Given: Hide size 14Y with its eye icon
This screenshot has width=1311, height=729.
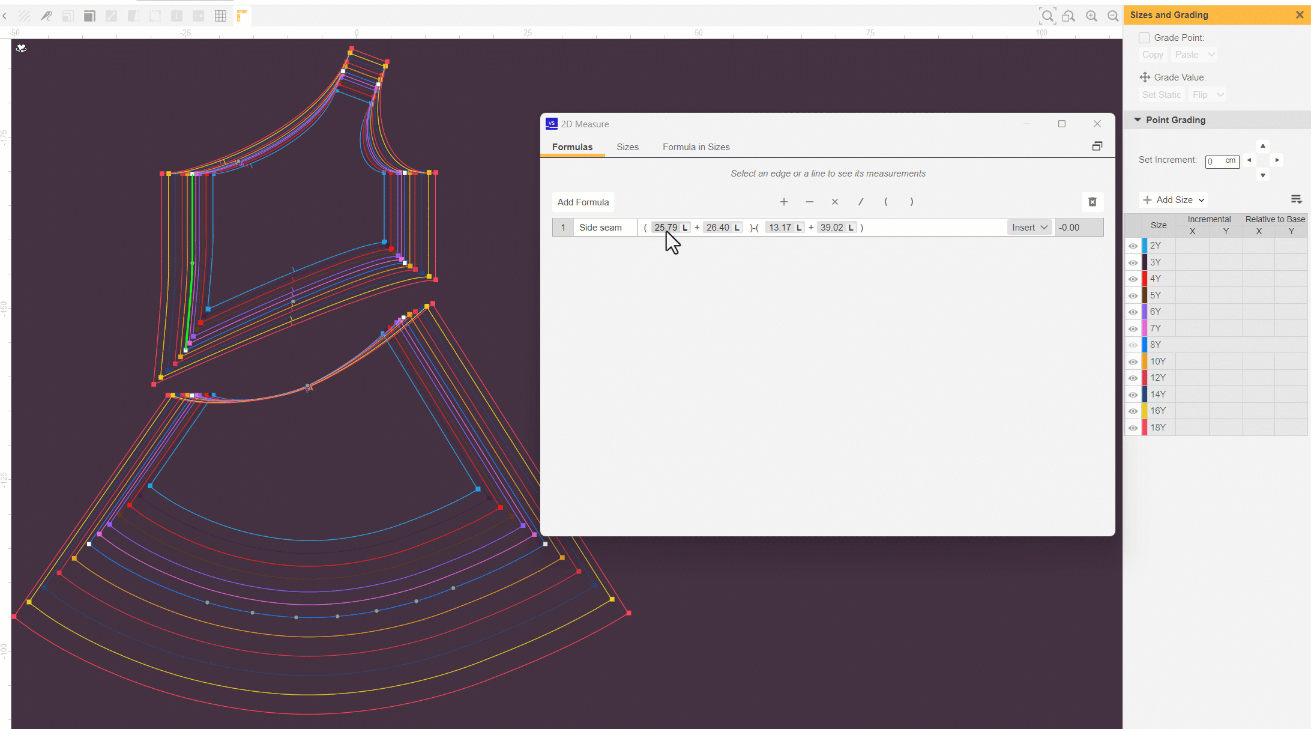Looking at the screenshot, I should pyautogui.click(x=1133, y=395).
